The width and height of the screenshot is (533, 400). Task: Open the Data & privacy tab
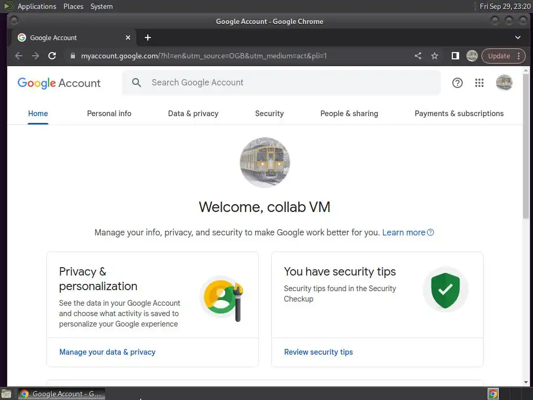[x=193, y=114]
